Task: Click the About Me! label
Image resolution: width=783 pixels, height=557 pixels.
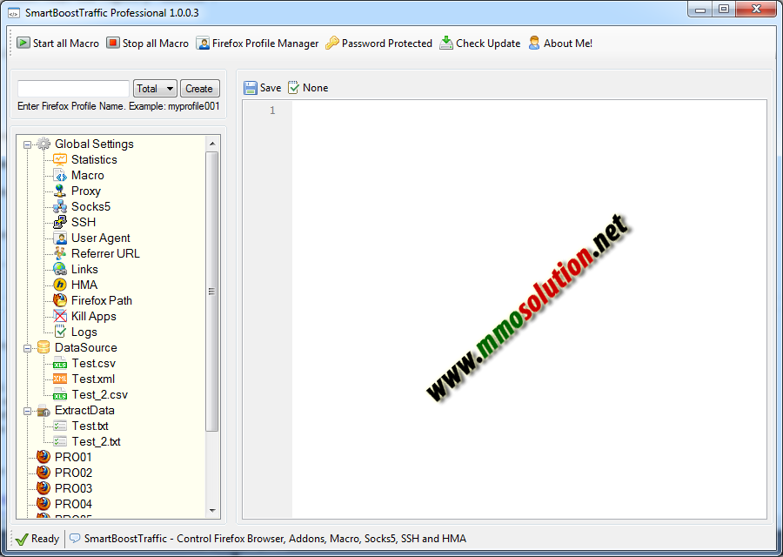Action: pyautogui.click(x=568, y=44)
